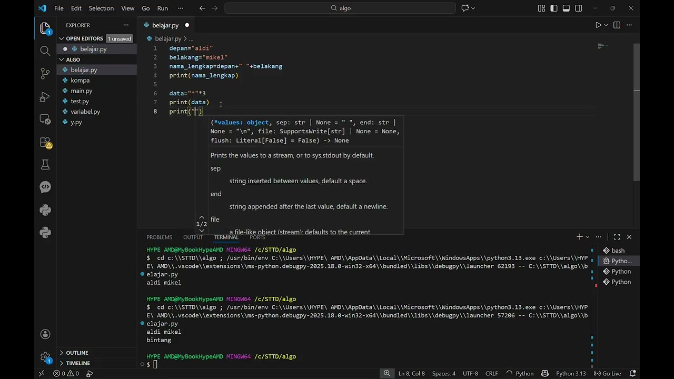Split the editor to the right
Image resolution: width=674 pixels, height=379 pixels.
click(617, 25)
